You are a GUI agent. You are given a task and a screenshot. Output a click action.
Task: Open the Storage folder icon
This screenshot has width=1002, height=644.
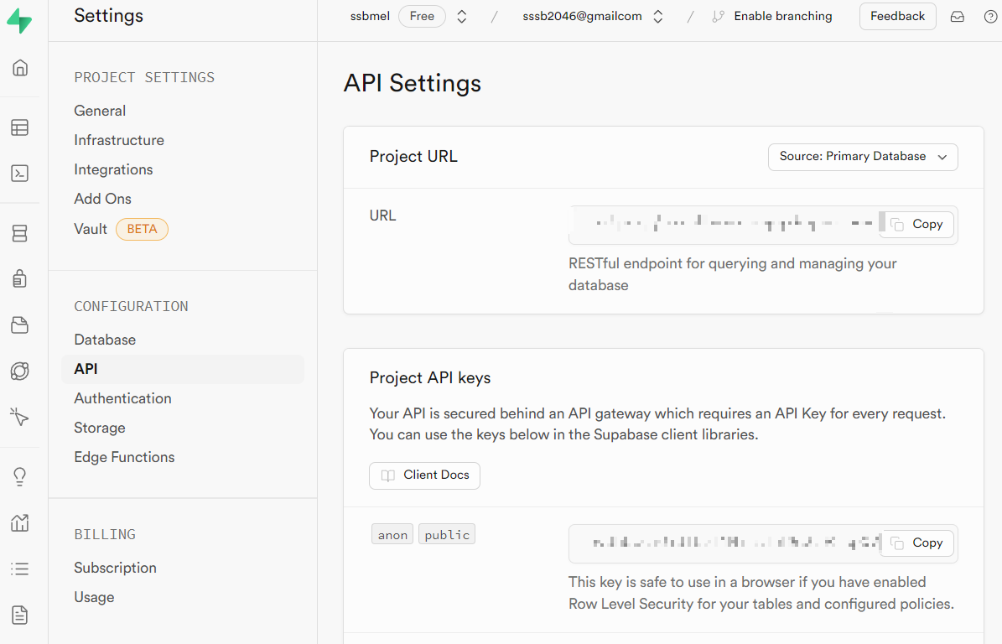coord(20,325)
